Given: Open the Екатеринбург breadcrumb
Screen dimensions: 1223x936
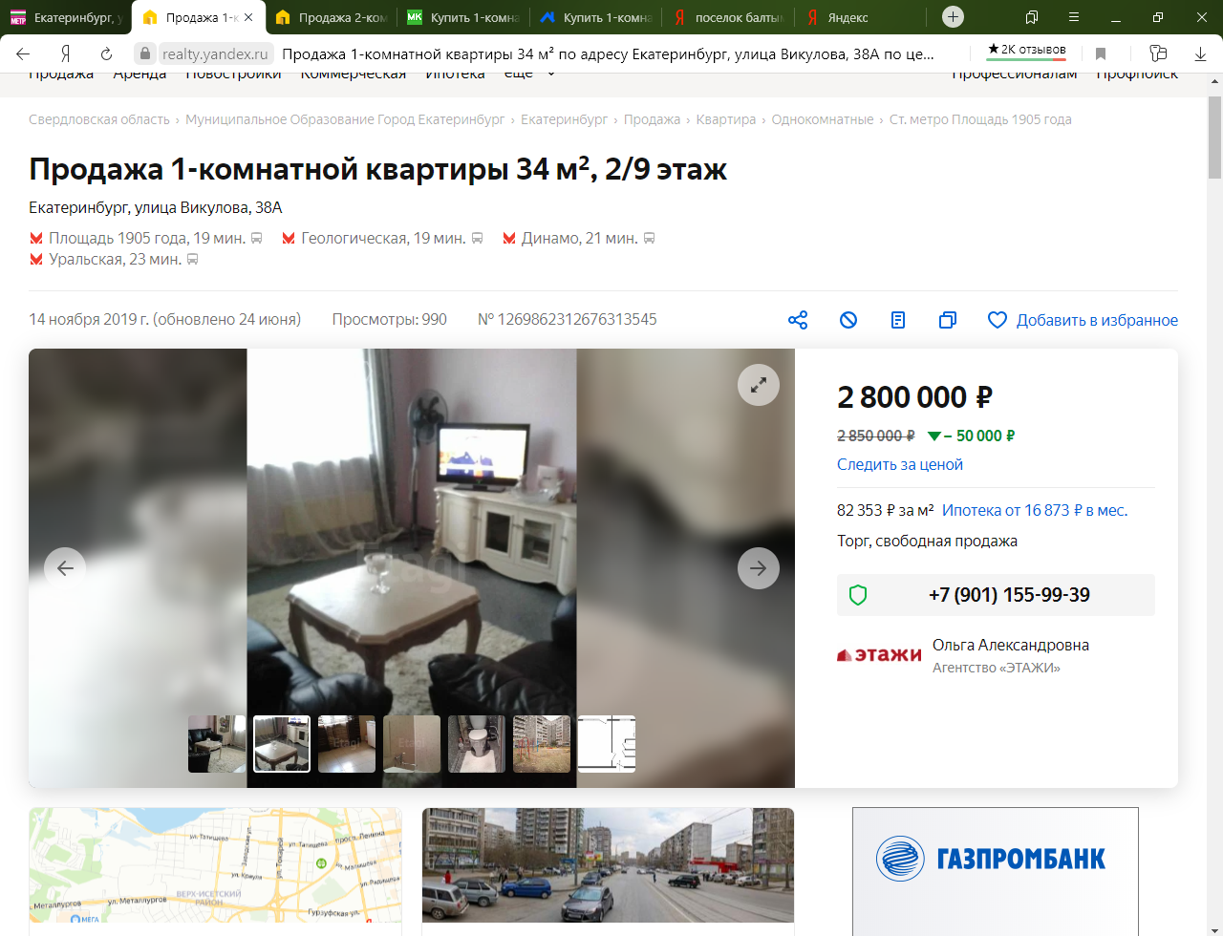Looking at the screenshot, I should point(564,119).
